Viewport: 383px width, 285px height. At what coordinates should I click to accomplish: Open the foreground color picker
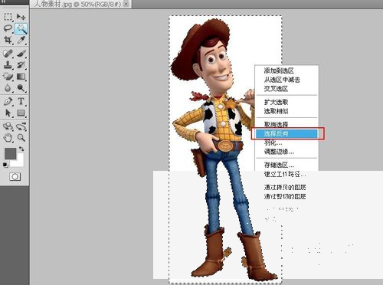click(10, 154)
